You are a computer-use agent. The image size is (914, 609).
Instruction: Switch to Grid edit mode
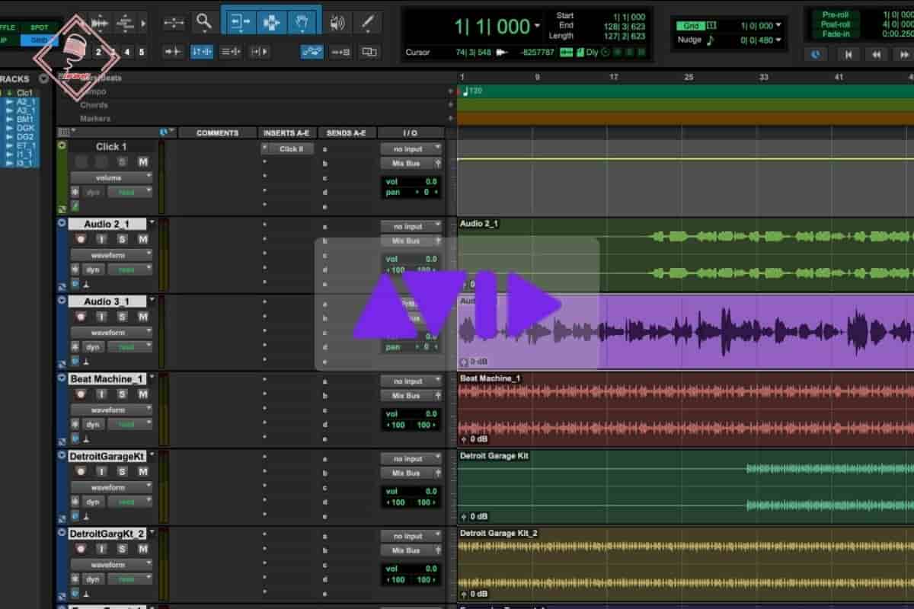coord(40,41)
